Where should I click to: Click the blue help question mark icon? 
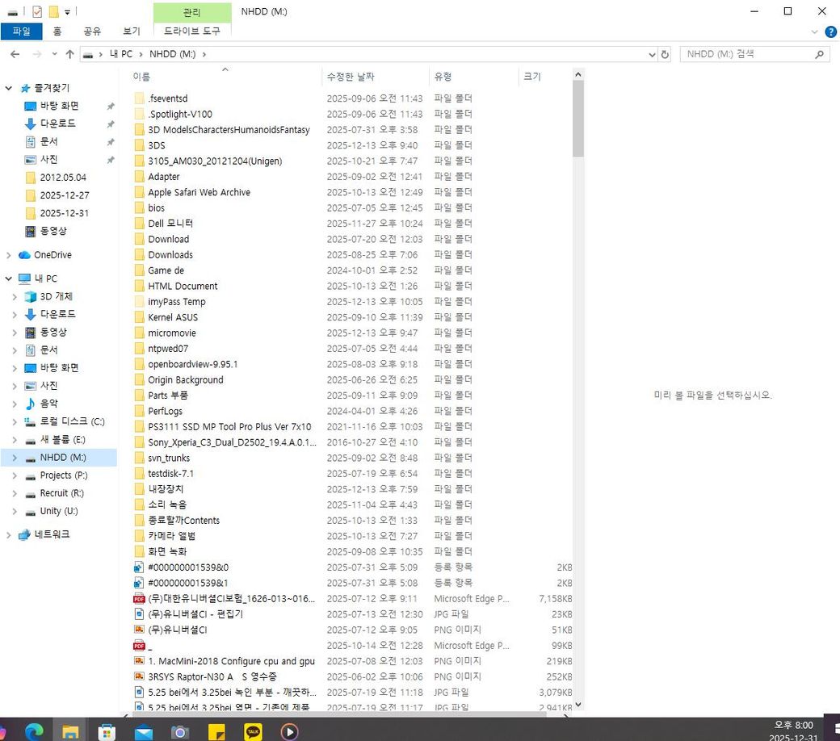(830, 31)
